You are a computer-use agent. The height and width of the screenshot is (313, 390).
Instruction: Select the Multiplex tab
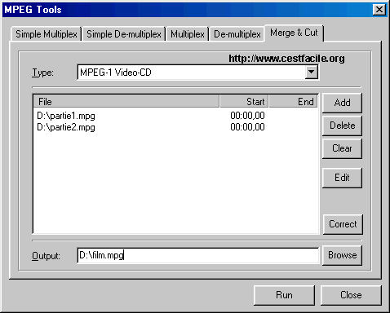click(x=188, y=34)
